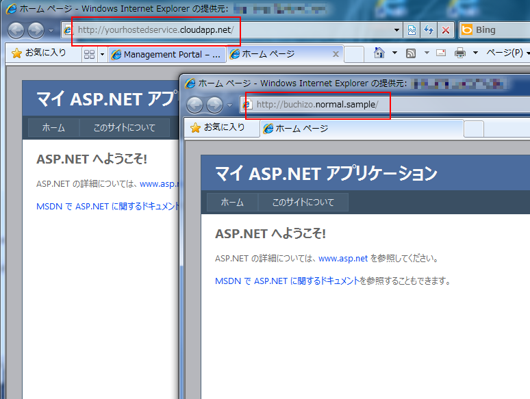530x399 pixels.
Task: Expand the address bar URL history dropdown
Action: click(x=397, y=30)
